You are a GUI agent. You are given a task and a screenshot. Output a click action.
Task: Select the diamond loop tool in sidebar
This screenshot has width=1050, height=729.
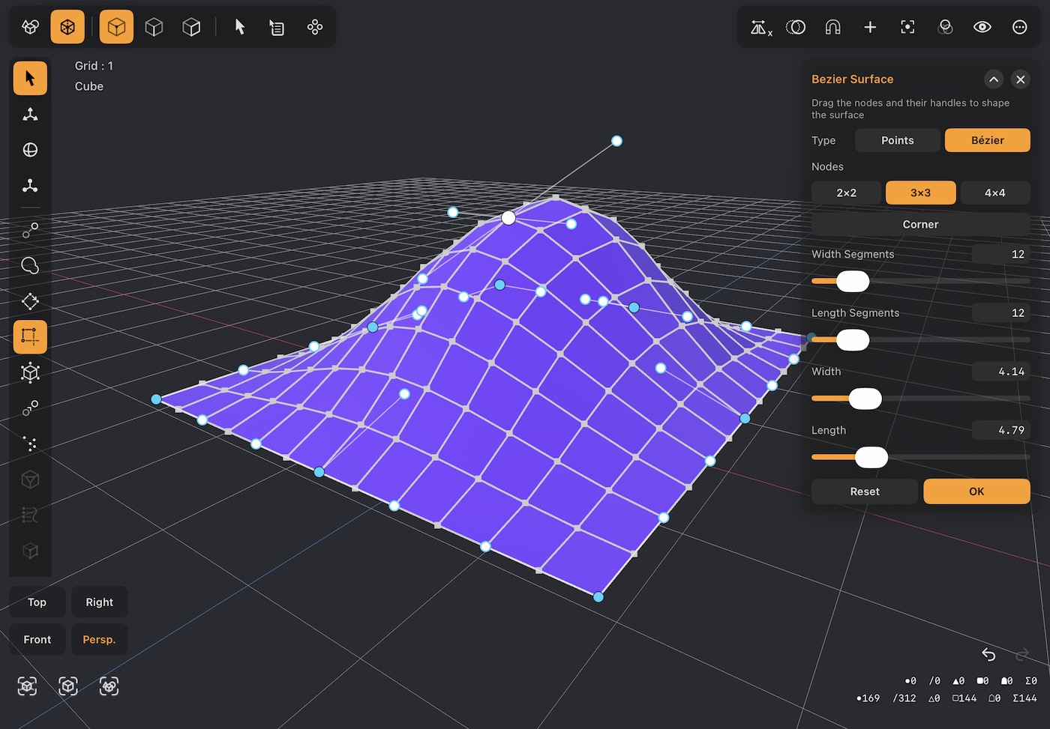pos(30,301)
